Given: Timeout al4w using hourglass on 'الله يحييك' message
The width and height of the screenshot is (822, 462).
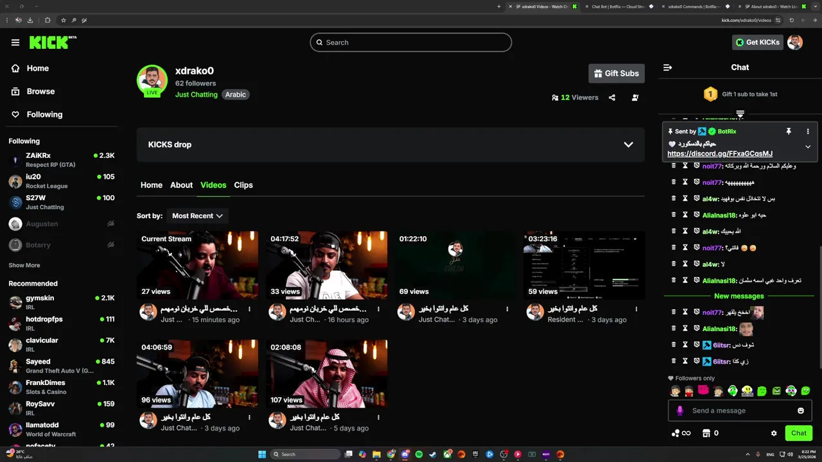Looking at the screenshot, I should tap(685, 232).
